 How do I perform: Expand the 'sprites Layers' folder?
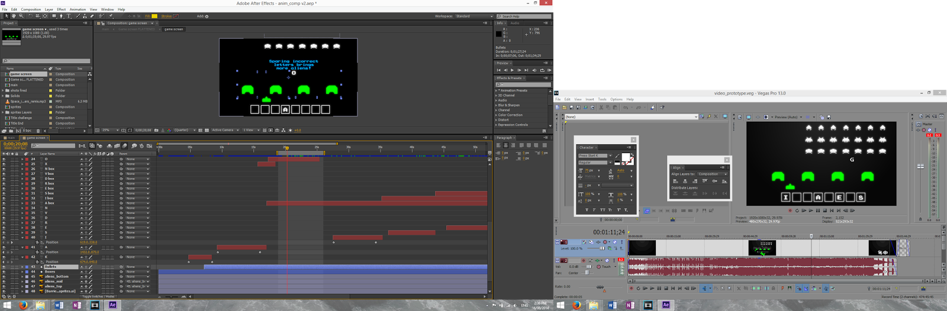[4, 112]
